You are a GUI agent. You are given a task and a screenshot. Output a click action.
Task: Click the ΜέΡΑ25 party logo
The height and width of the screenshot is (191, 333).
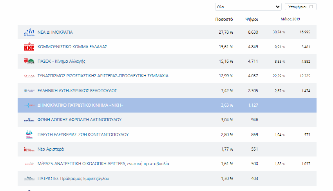pyautogui.click(x=29, y=164)
